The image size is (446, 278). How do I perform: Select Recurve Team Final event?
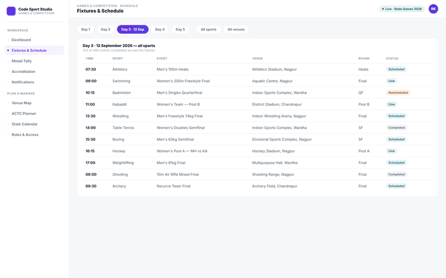pos(174,186)
